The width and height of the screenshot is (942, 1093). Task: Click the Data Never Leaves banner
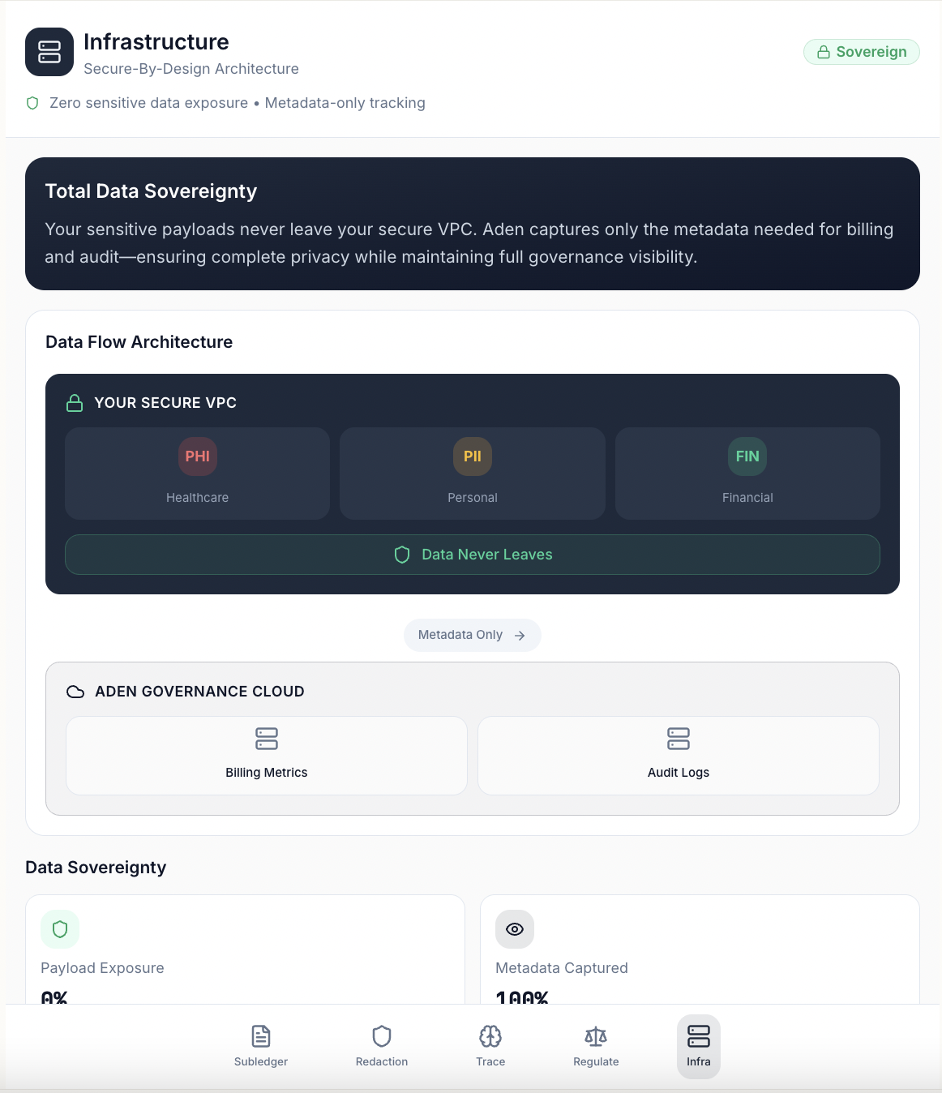tap(473, 555)
